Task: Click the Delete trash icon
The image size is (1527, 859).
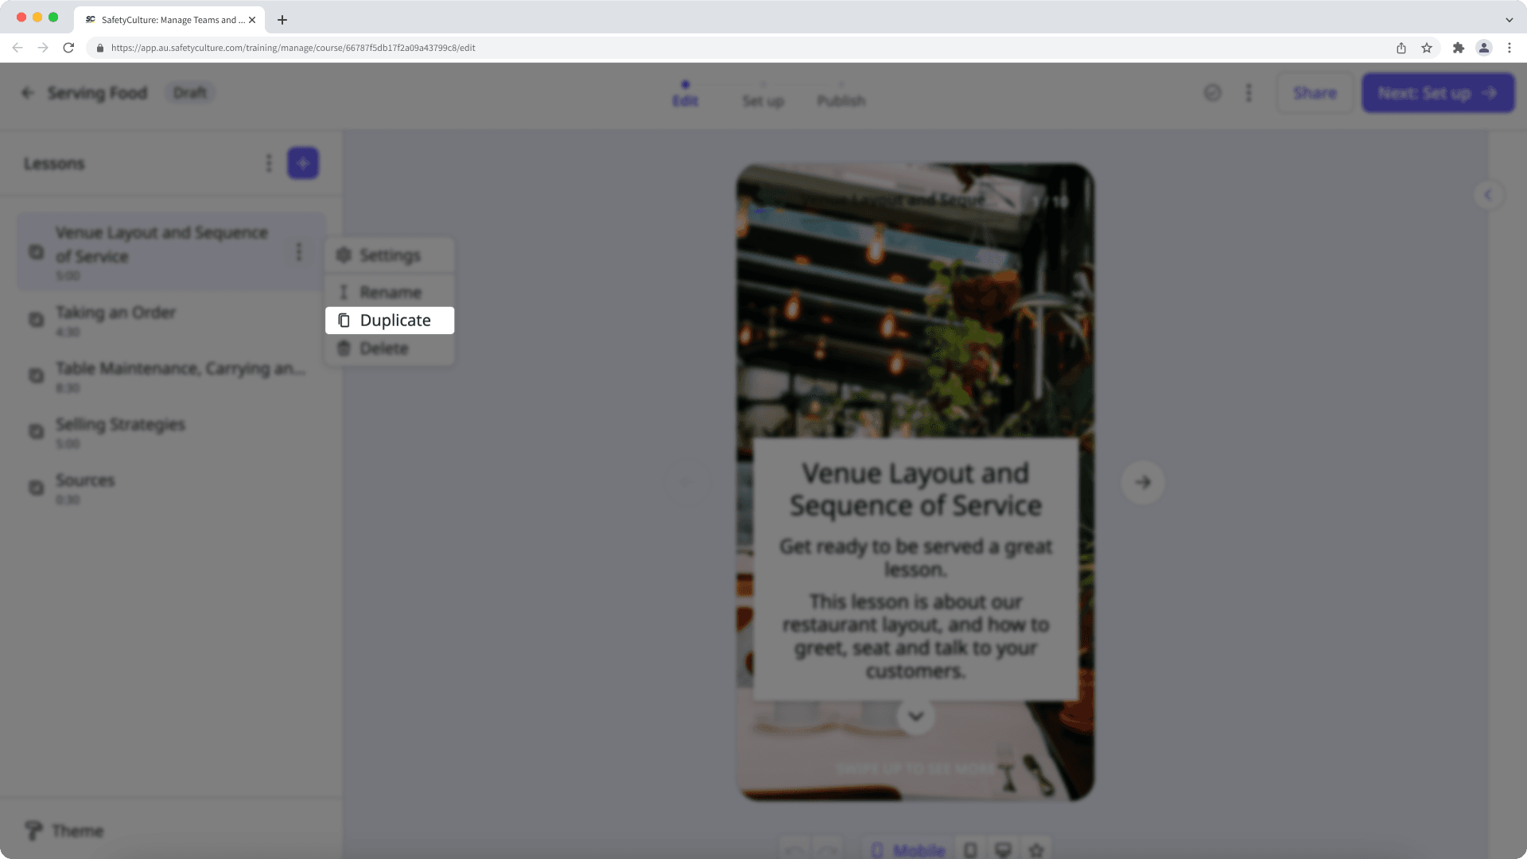Action: 344,348
